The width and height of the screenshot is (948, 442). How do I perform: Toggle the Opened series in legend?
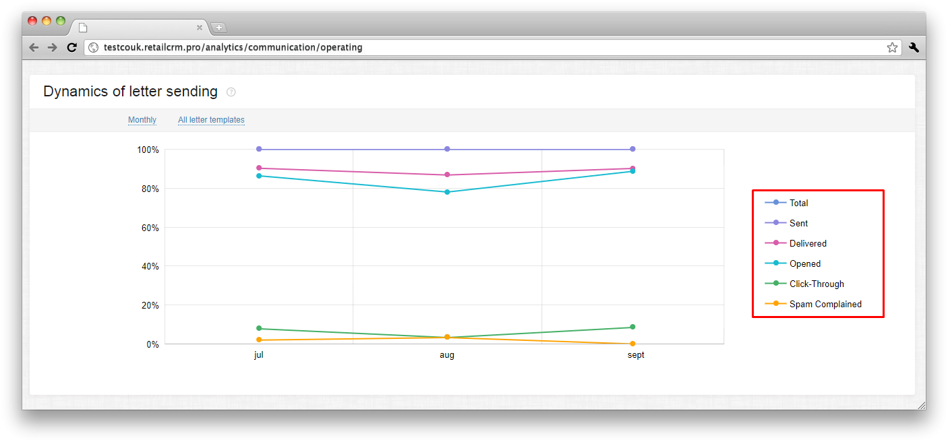point(793,263)
